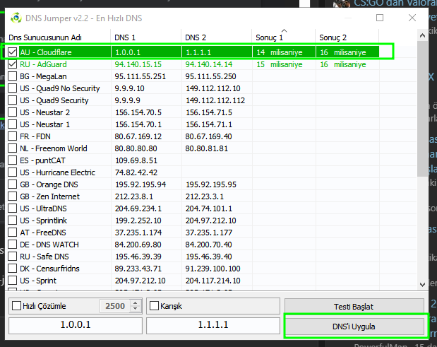This screenshot has width=437, height=347.
Task: Check the US - Hurricane Electric checkbox
Action: (12, 172)
